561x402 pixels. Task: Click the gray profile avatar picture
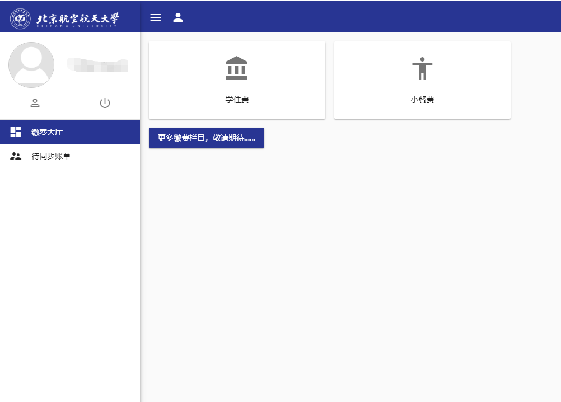pyautogui.click(x=31, y=65)
